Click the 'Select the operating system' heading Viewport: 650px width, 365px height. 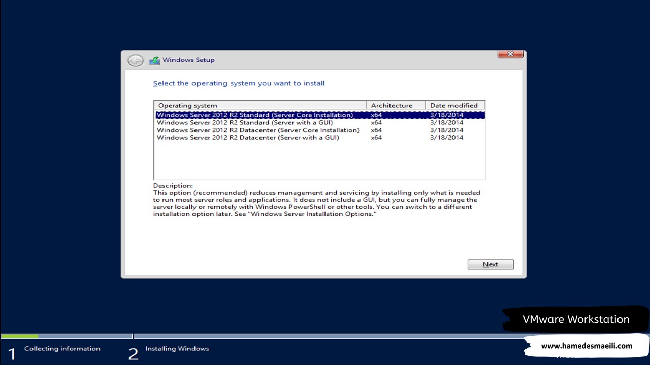coord(239,83)
